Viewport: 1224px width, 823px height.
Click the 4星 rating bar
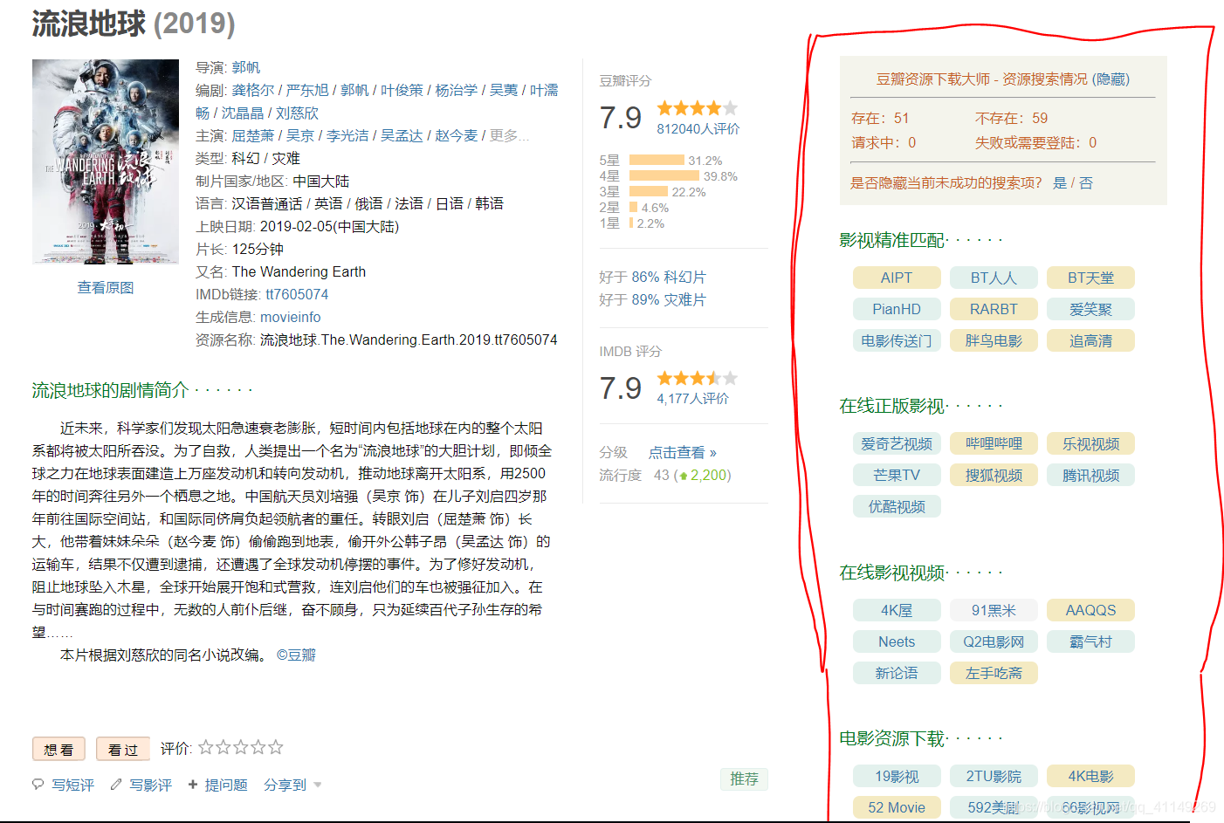tap(664, 176)
